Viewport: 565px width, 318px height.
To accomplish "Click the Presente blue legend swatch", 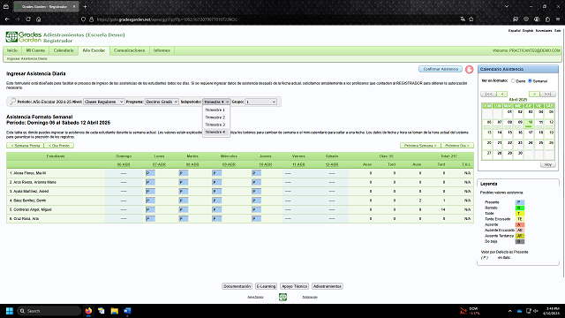I will [x=520, y=202].
